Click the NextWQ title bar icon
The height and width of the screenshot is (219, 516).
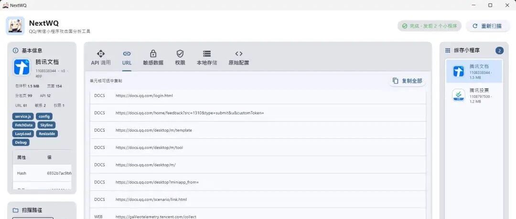coord(5,5)
